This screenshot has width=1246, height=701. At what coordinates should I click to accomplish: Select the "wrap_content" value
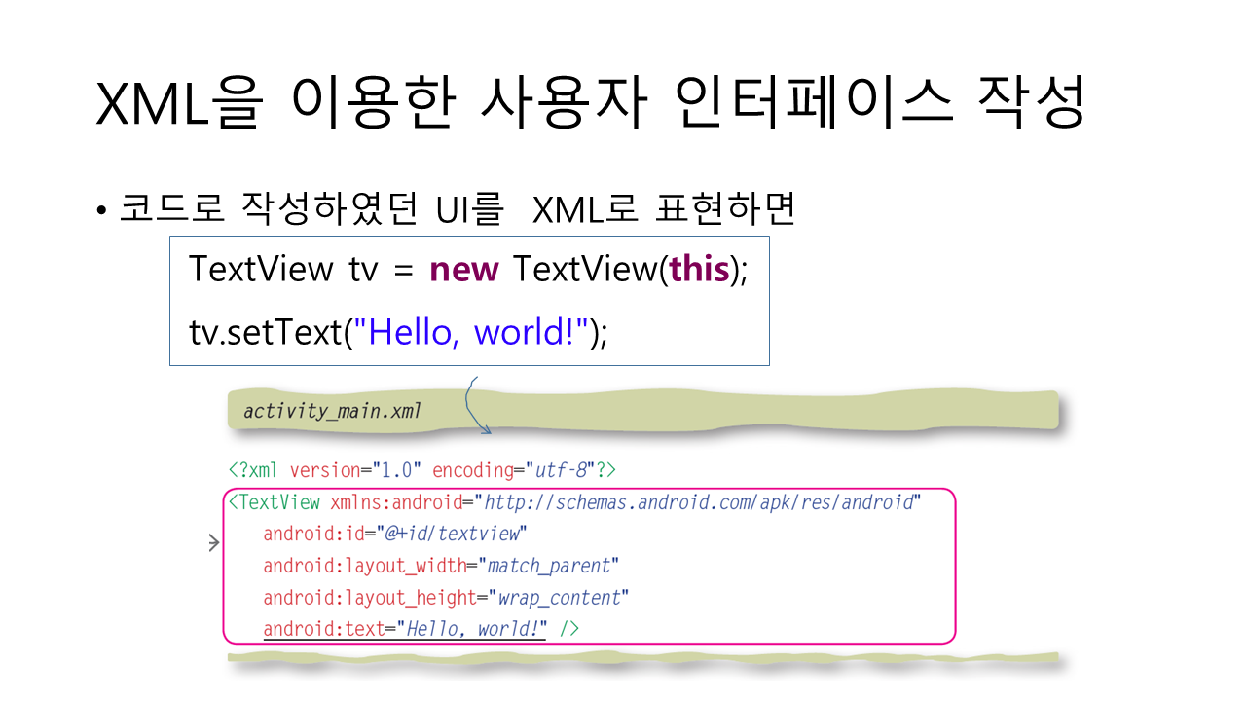559,597
